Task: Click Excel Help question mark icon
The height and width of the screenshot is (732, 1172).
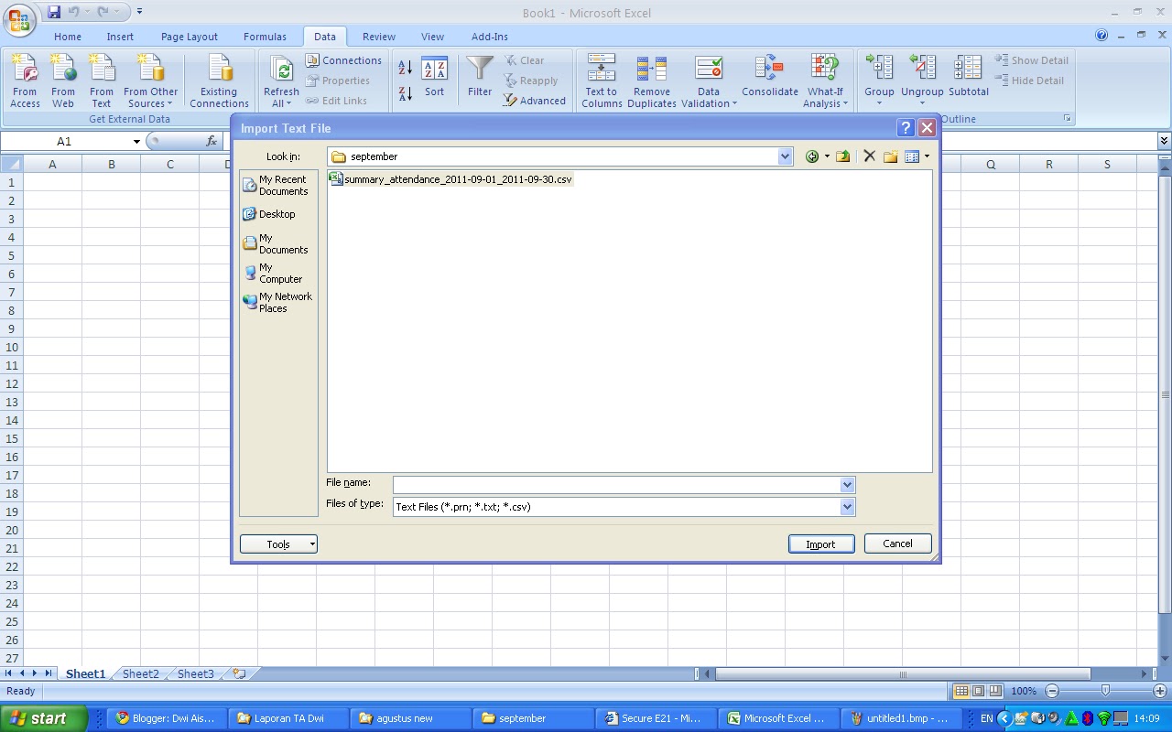Action: 1101,36
